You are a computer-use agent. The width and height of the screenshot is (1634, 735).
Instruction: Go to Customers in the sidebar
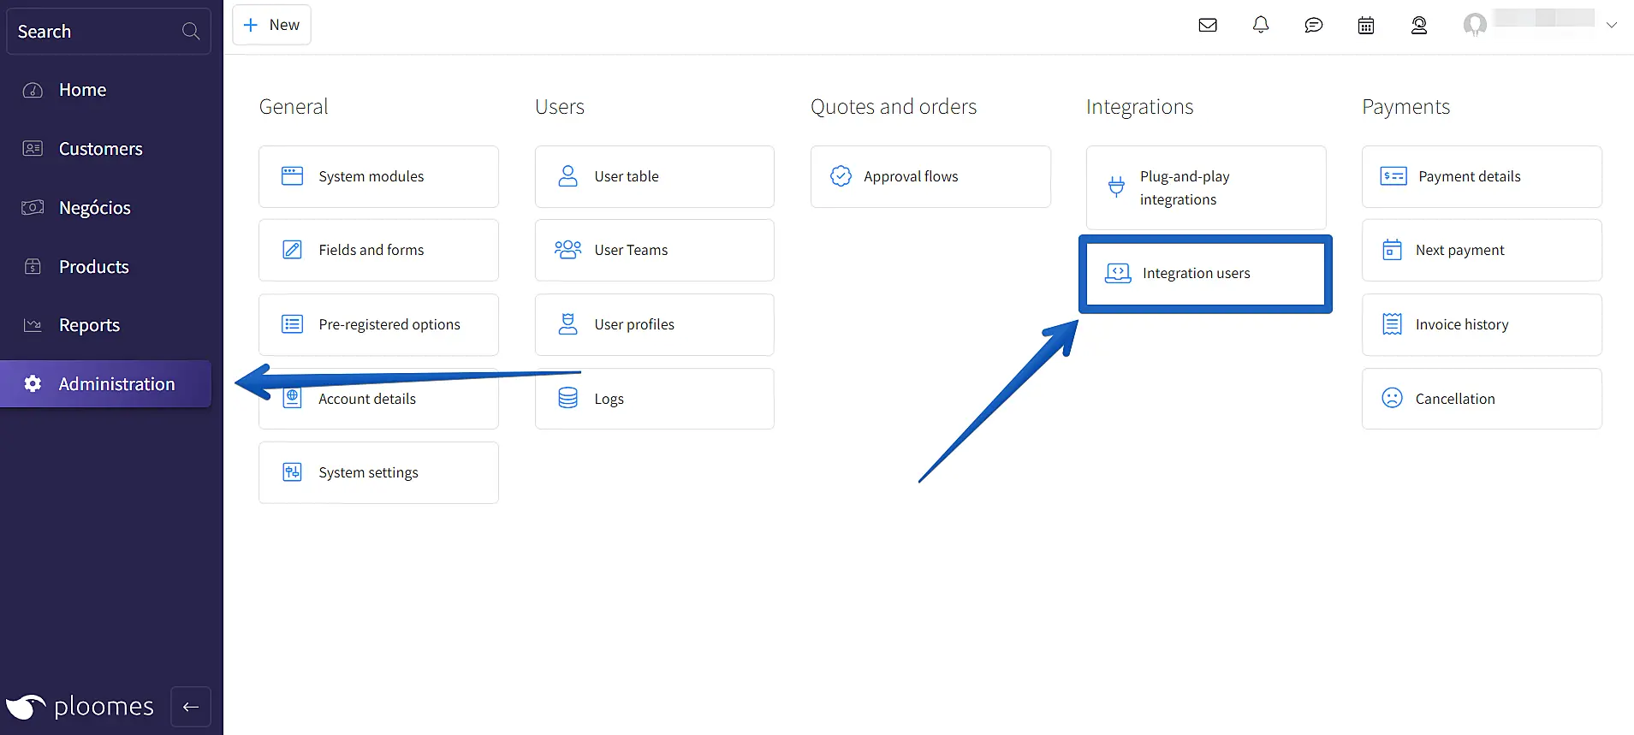100,149
